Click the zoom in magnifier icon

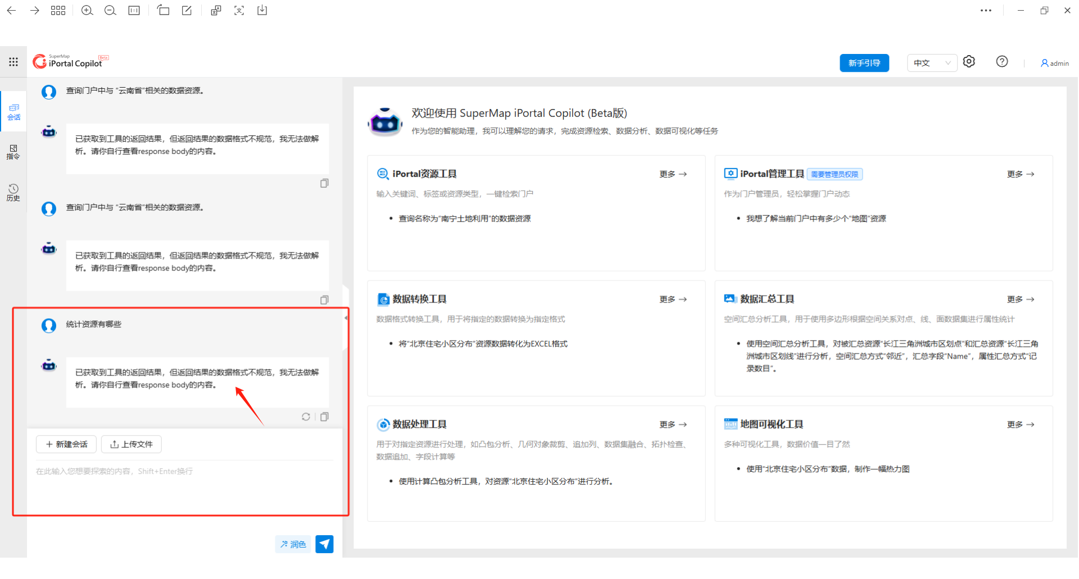coord(87,11)
